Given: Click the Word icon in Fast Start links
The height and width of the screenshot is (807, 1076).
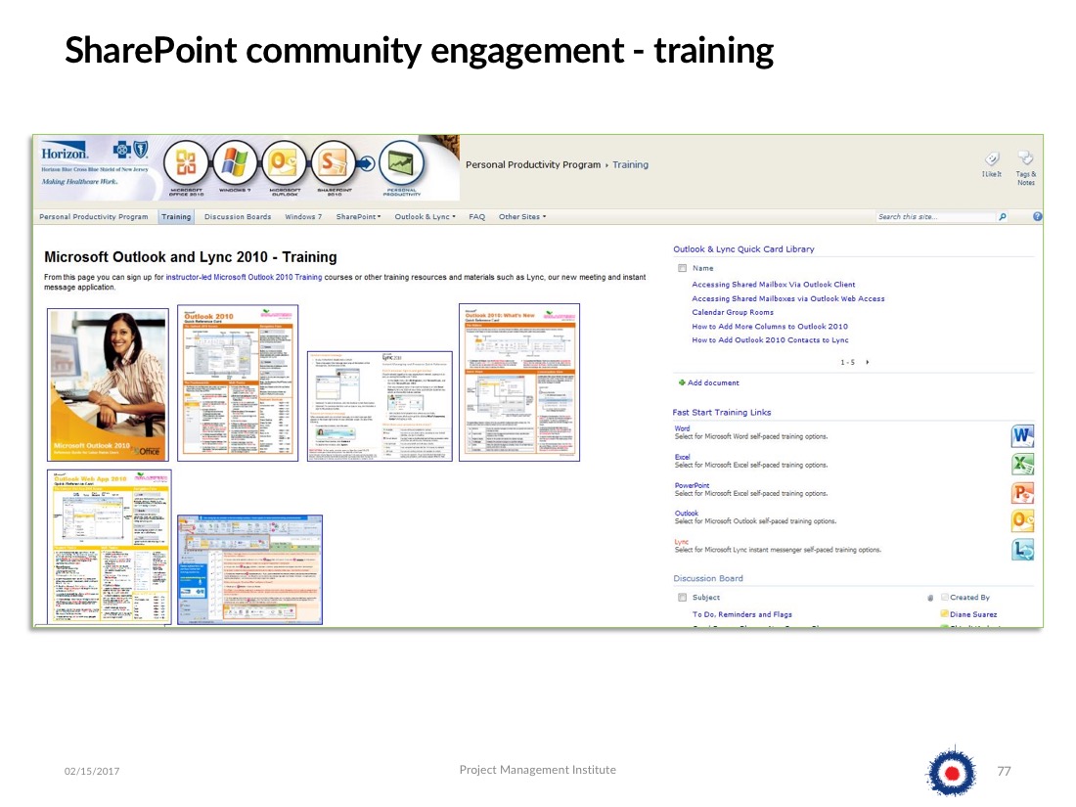Looking at the screenshot, I should [x=1022, y=435].
